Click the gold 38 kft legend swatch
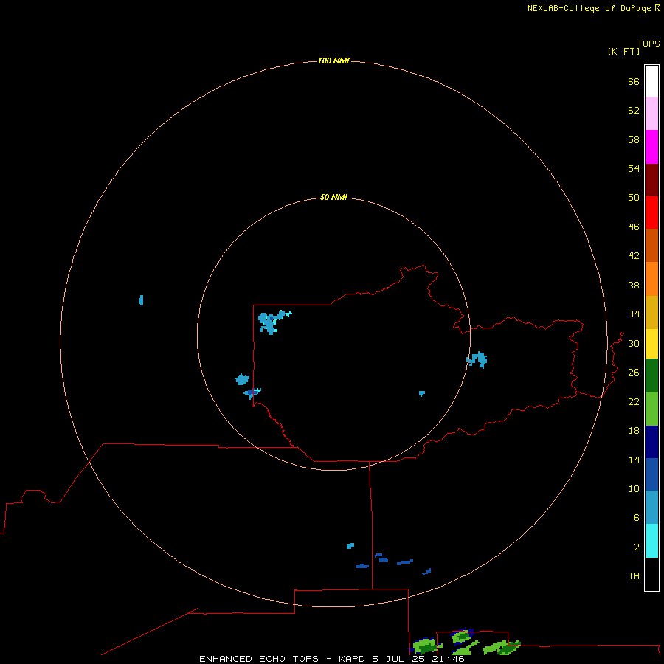Screen dimensions: 664x664 click(651, 312)
